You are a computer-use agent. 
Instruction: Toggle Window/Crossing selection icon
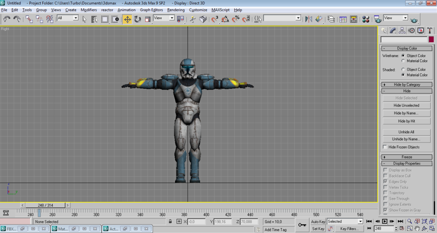tap(115, 19)
